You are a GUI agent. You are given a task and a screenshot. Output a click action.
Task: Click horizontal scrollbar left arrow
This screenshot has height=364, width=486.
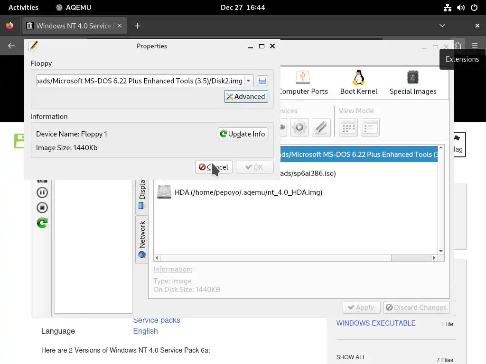point(157,258)
